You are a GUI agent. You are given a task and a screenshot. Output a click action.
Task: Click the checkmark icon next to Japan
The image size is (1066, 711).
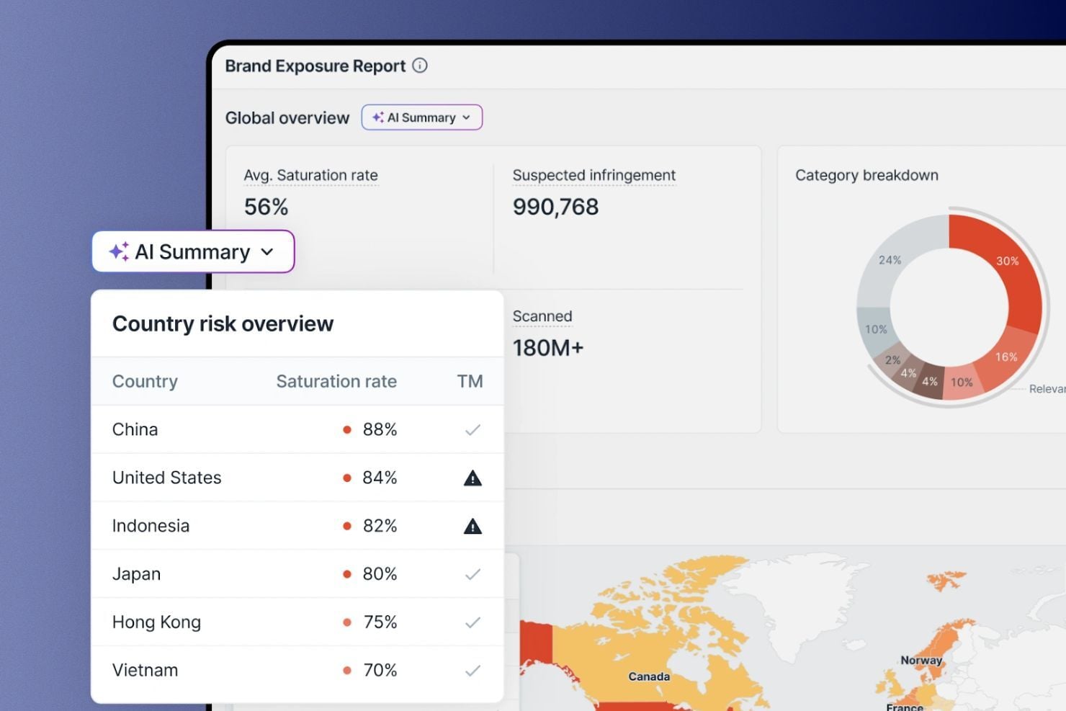point(472,574)
